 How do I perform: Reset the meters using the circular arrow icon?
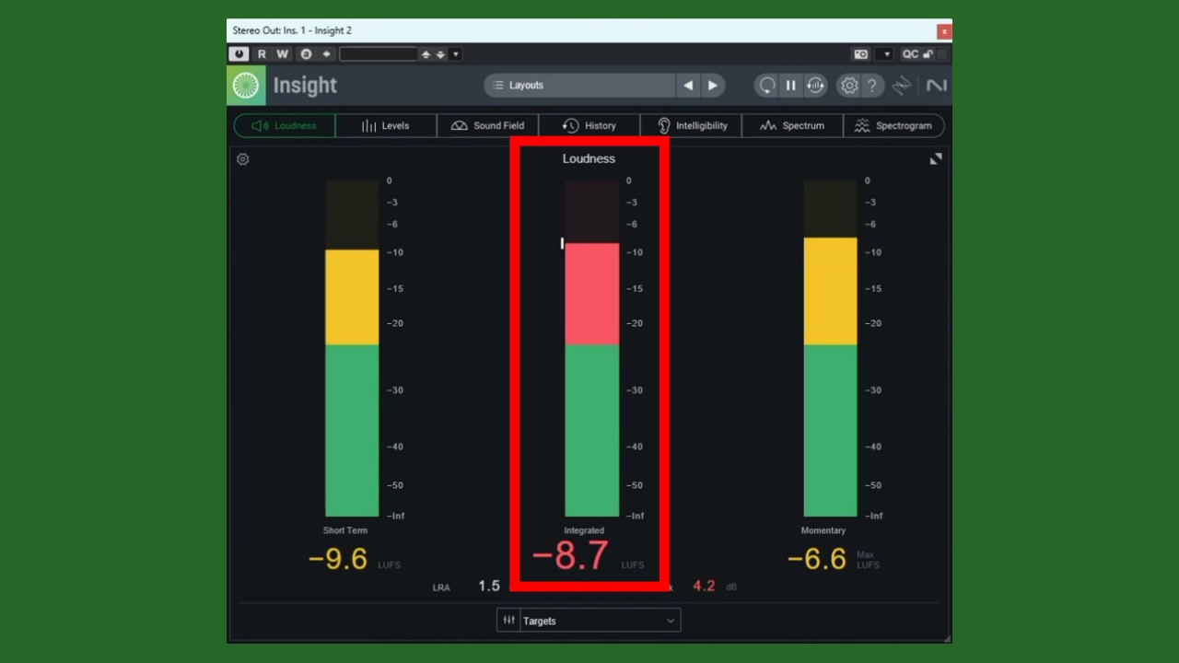pyautogui.click(x=766, y=86)
